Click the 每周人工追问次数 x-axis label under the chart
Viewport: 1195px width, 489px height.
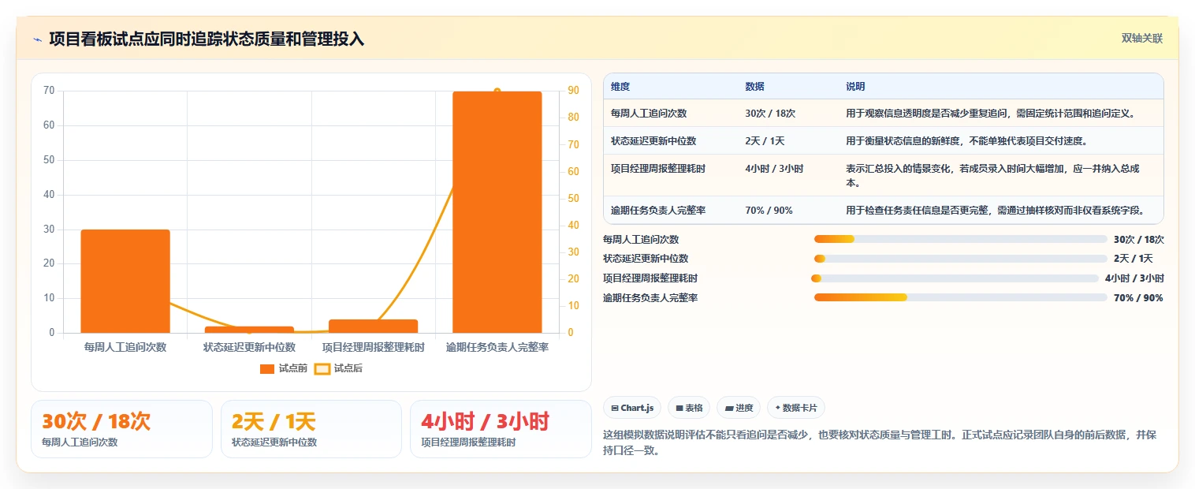125,347
